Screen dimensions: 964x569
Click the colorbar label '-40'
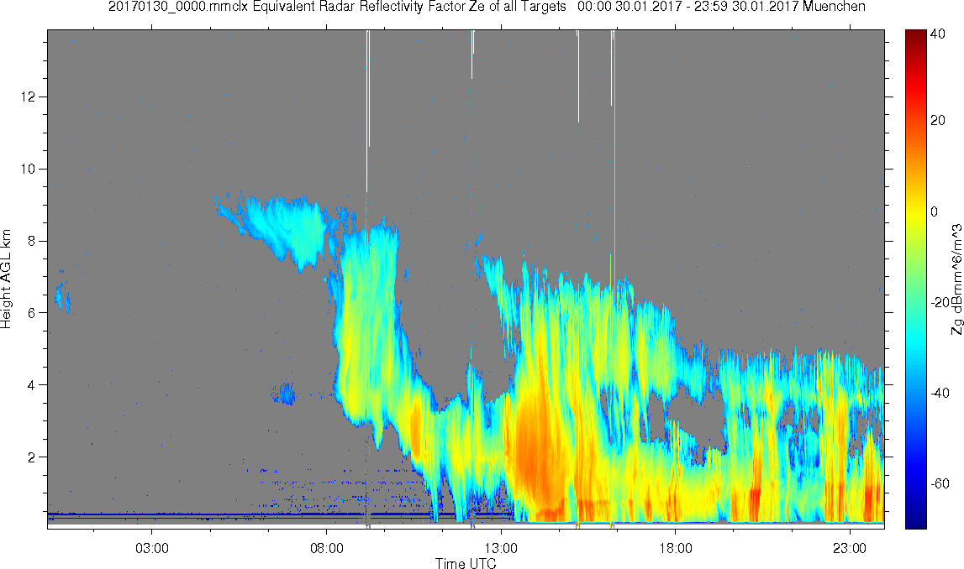(940, 393)
